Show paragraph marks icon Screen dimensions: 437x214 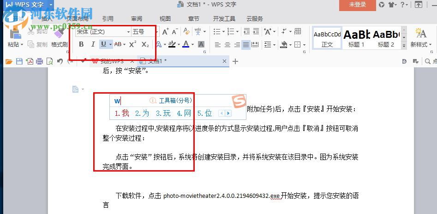coord(284,31)
